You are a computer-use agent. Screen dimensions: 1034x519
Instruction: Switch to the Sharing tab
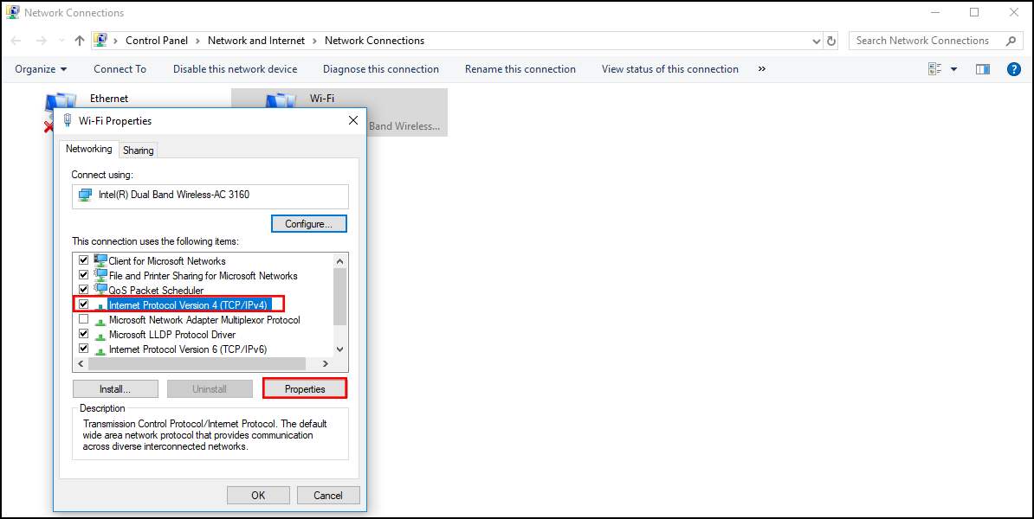click(139, 151)
